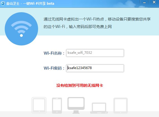The height and width of the screenshot is (117, 159).
Task: Click the white dot of the Wi-Fi symbol
Action: (x=21, y=35)
